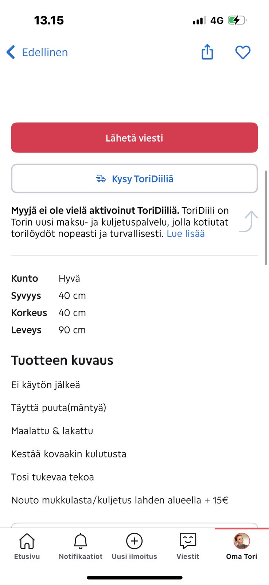The image size is (269, 585).
Task: Share the listing using the share icon
Action: click(207, 52)
